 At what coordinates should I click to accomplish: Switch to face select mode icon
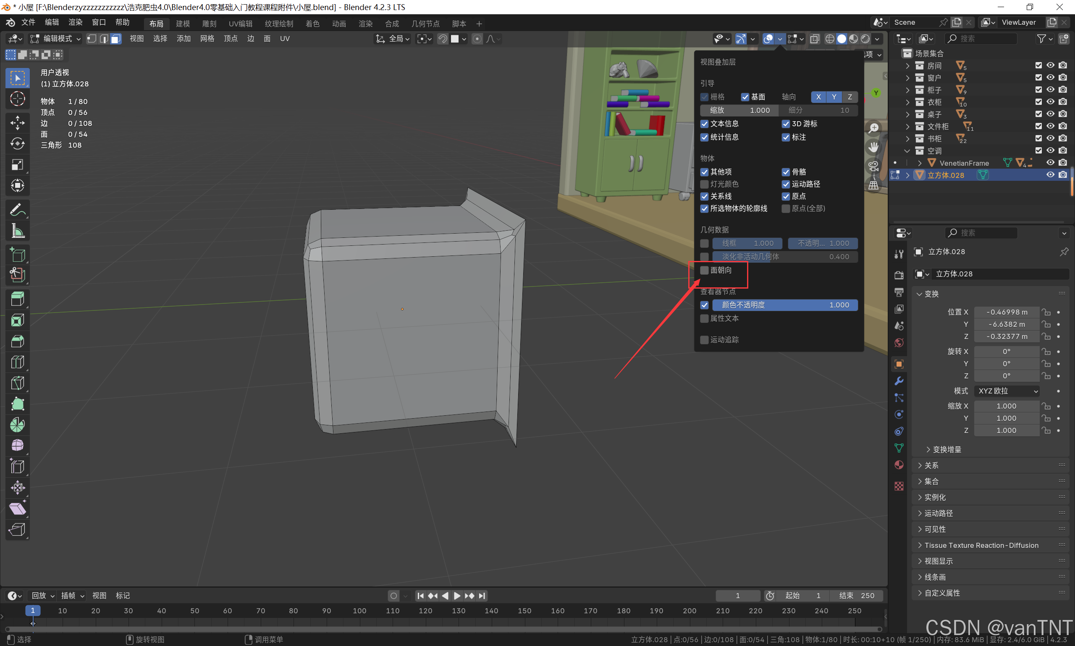[x=115, y=39]
